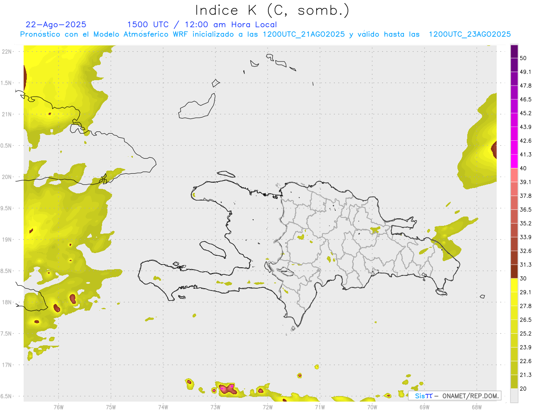
Task: Click the colorbar value 29.1
Action: [x=526, y=292]
